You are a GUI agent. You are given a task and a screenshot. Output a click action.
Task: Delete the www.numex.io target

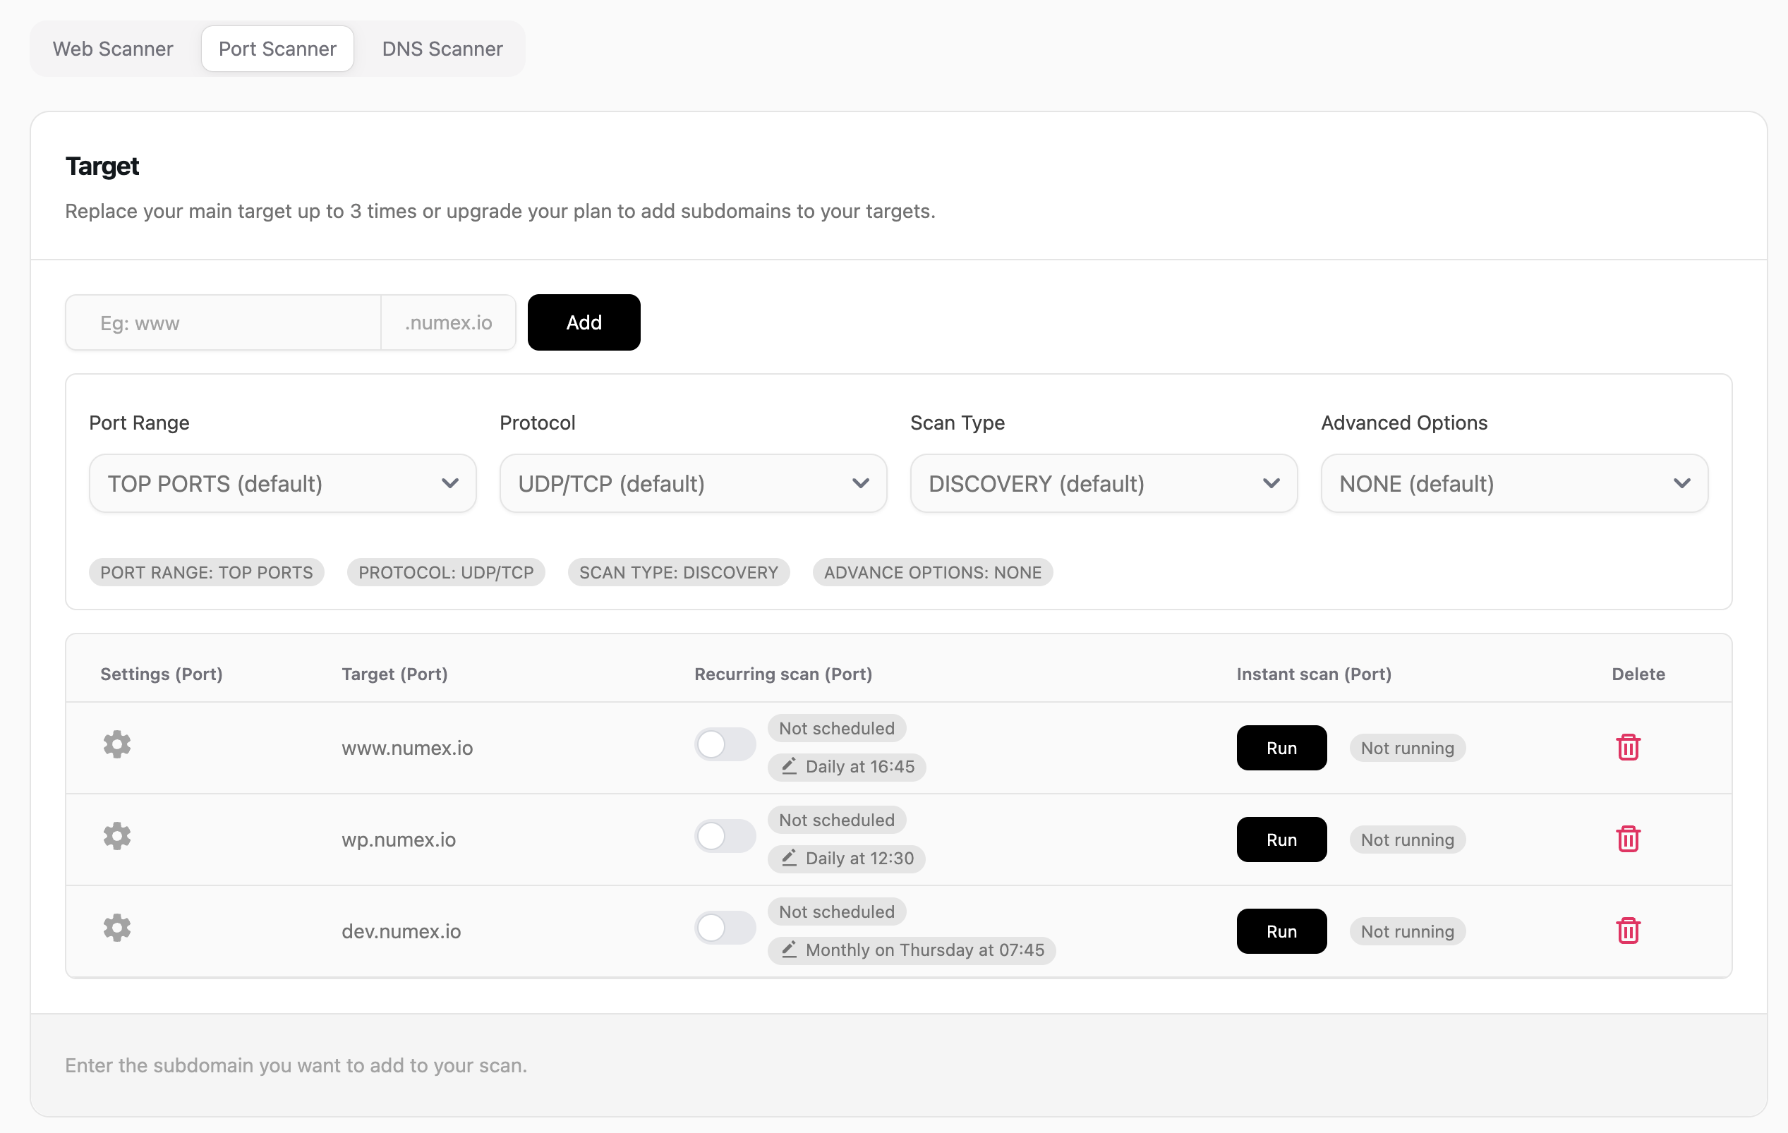click(x=1628, y=747)
